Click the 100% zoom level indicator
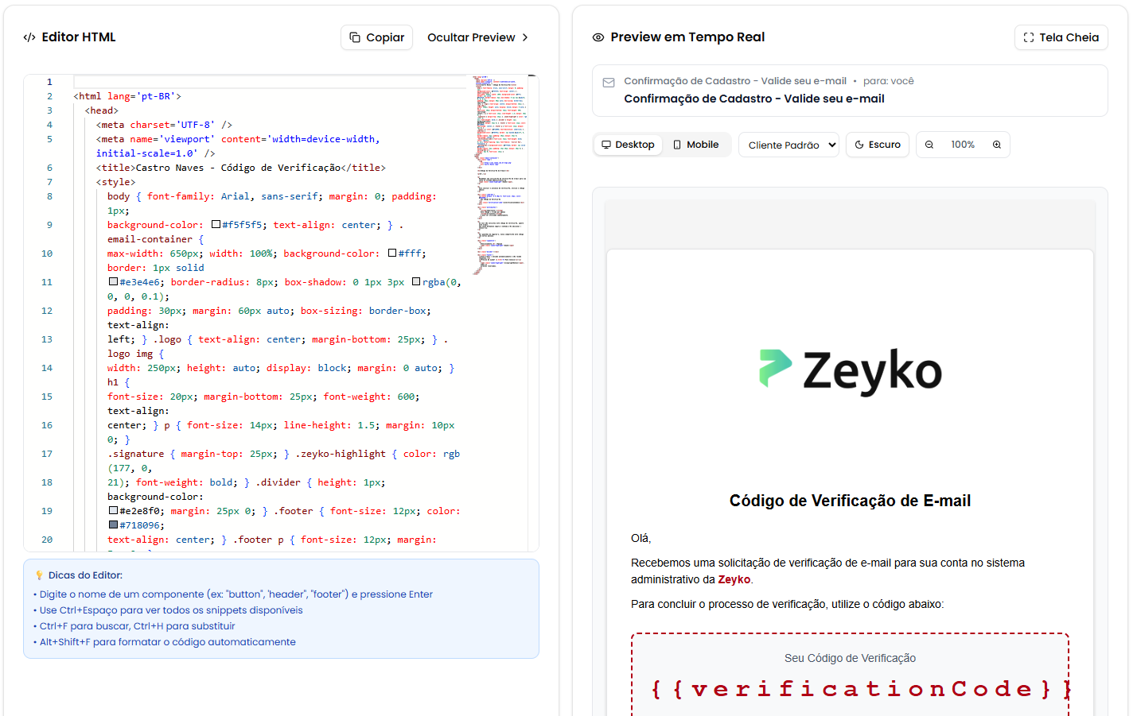Screen dimensions: 1137x716 click(963, 144)
